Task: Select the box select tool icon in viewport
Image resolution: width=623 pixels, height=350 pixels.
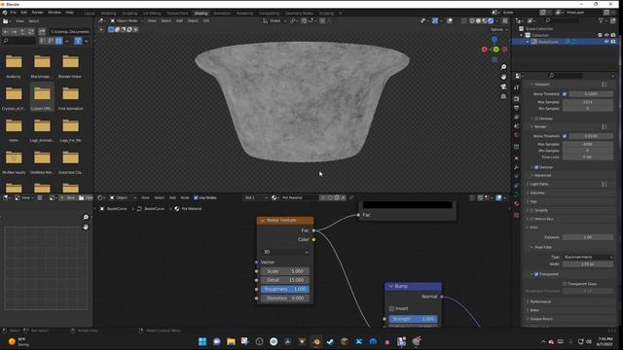Action: click(x=111, y=29)
